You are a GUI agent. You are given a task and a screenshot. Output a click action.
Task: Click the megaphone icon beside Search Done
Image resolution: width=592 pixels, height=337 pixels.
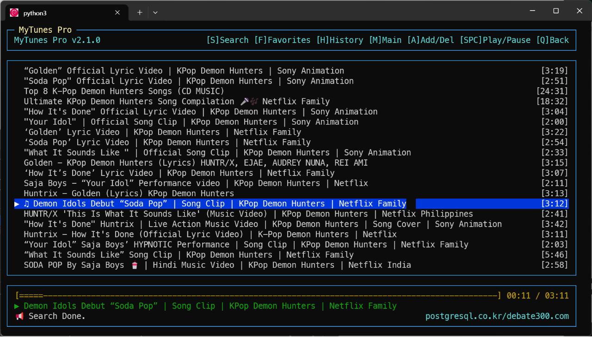(x=19, y=316)
